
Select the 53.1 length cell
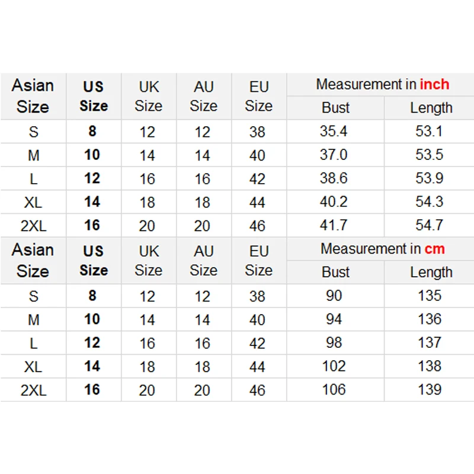[x=430, y=131]
